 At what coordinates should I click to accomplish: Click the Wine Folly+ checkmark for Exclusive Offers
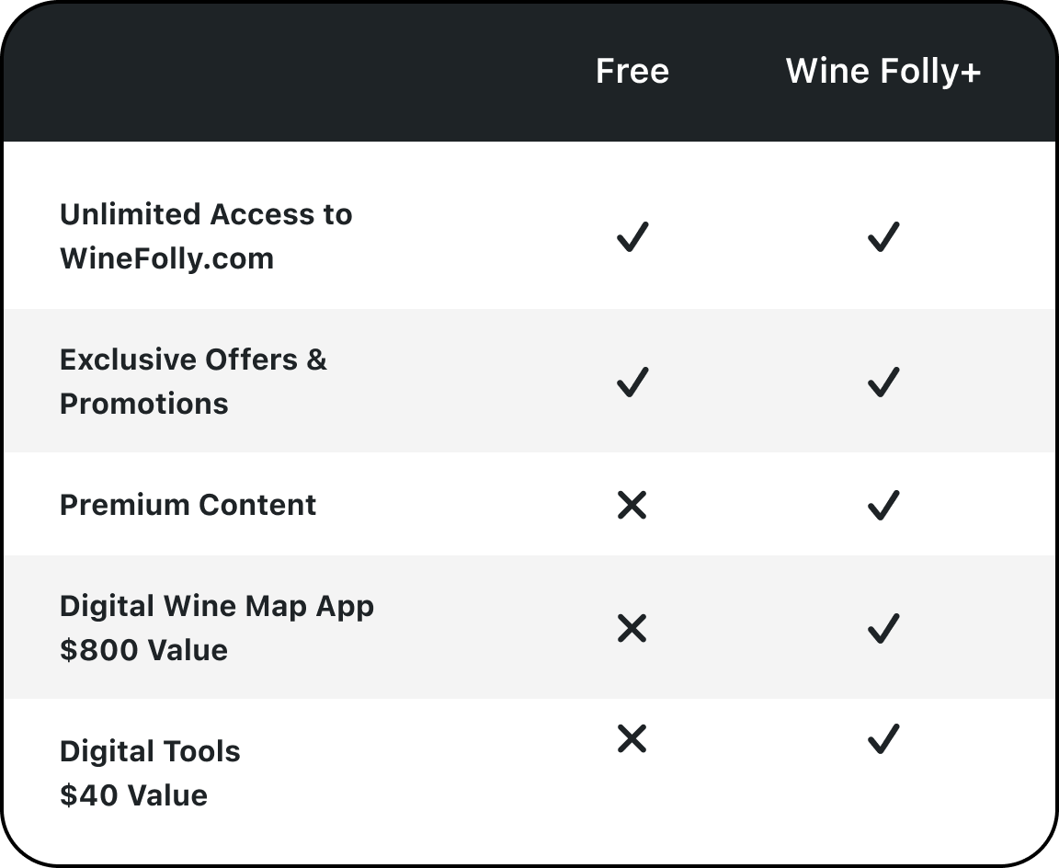pyautogui.click(x=882, y=382)
